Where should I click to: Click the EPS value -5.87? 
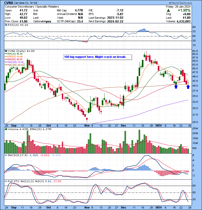point(120,14)
